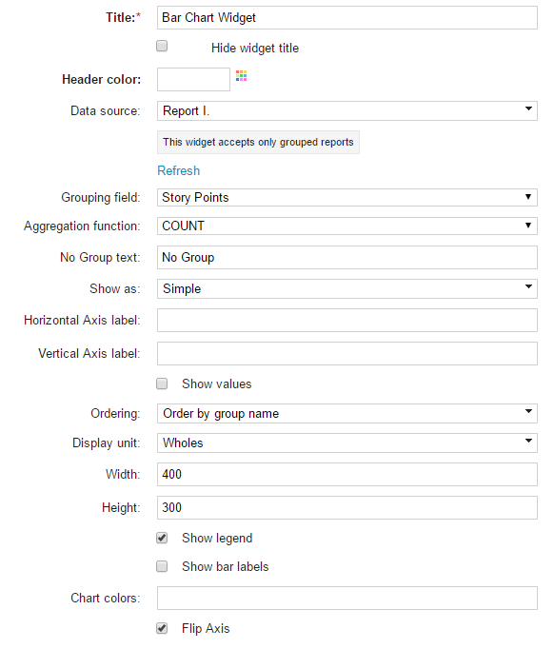Click the Width field showing 400
Screen dimensions: 554x649
347,474
